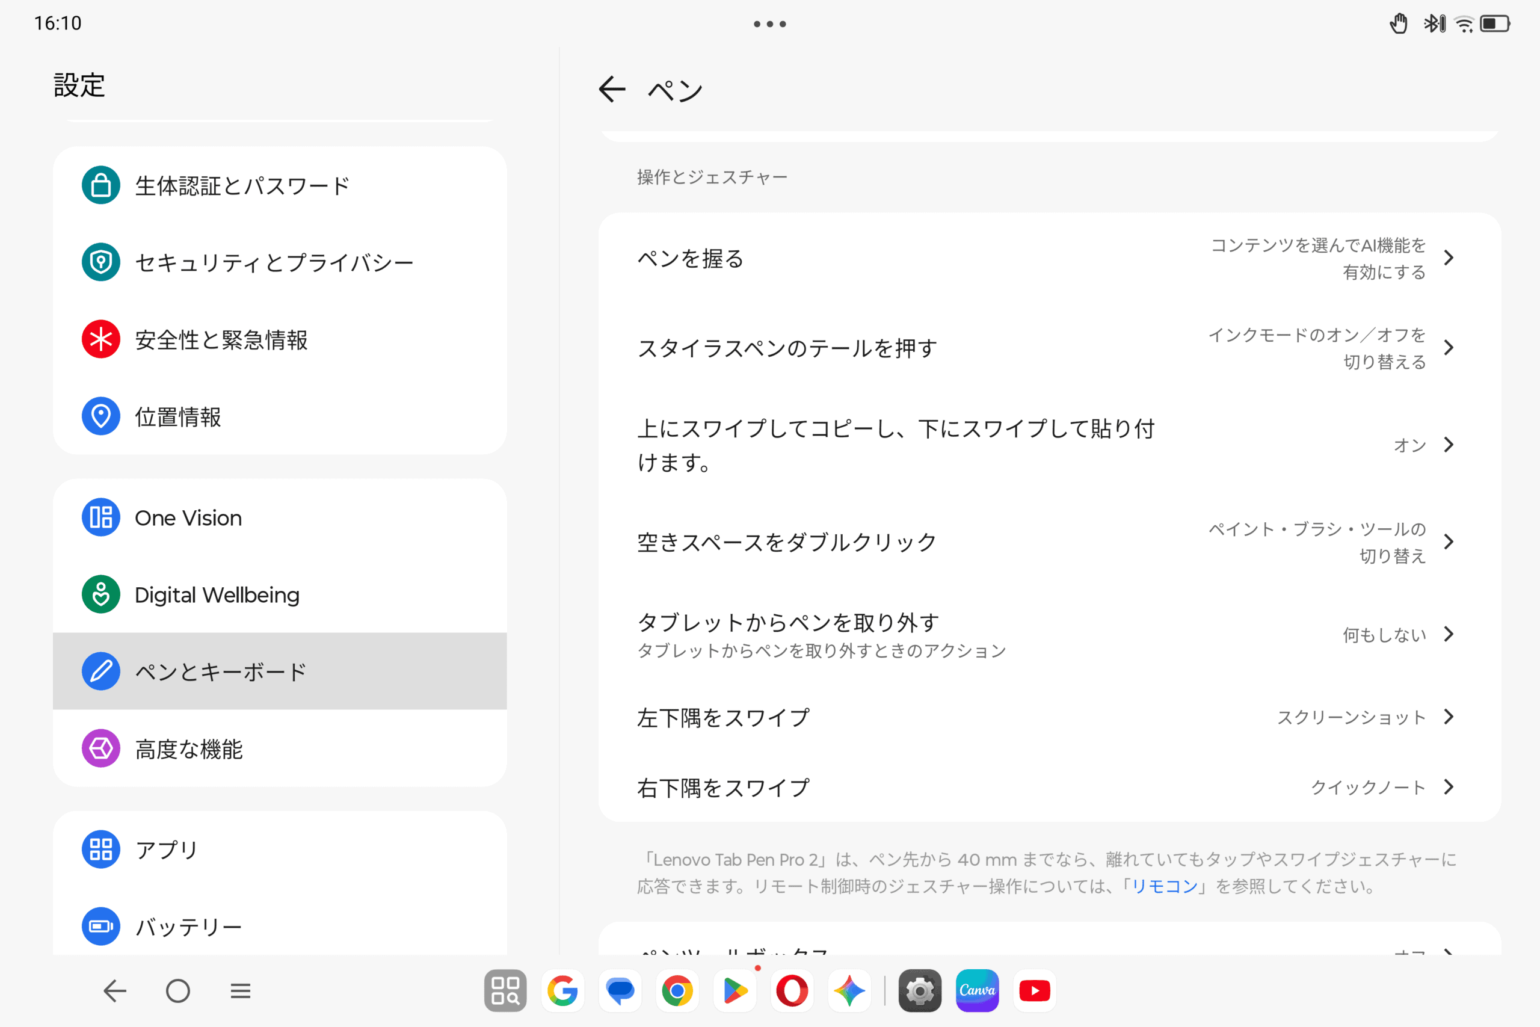The width and height of the screenshot is (1540, 1027).
Task: Select ペンとキーボード in settings menu
Action: (x=280, y=671)
